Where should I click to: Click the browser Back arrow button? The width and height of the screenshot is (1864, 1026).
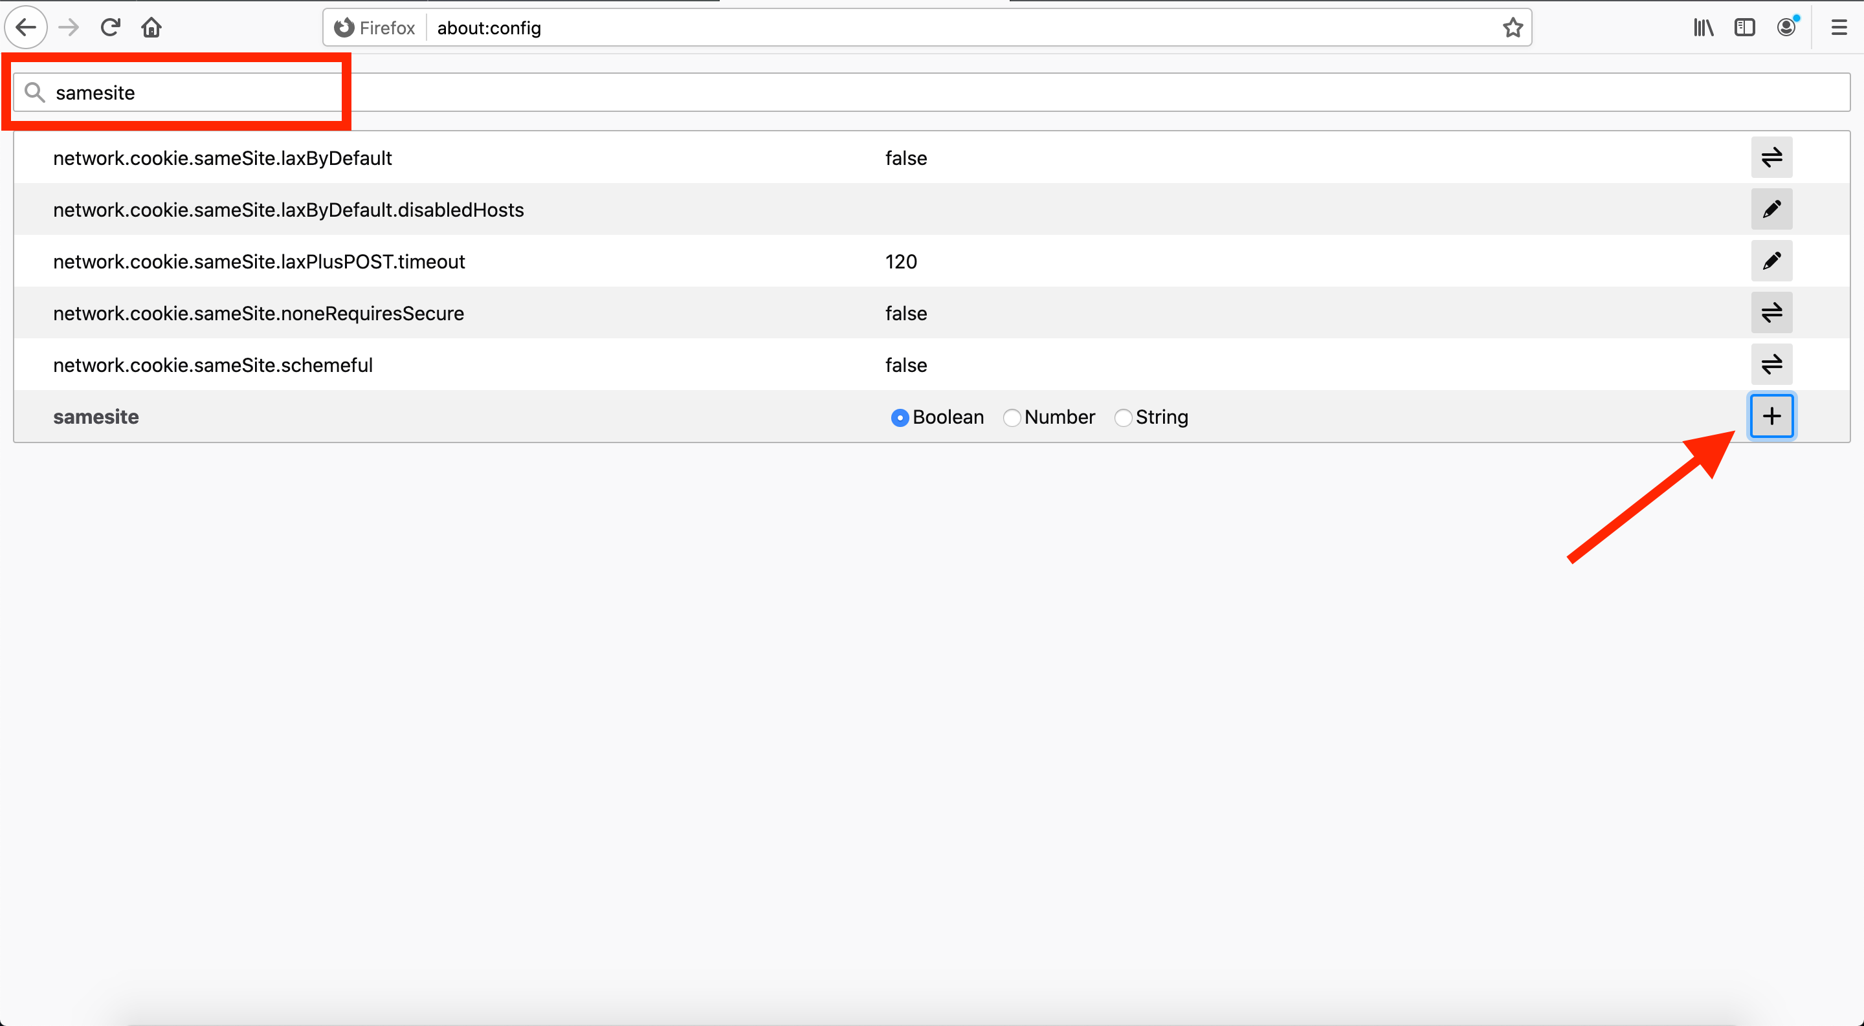26,27
